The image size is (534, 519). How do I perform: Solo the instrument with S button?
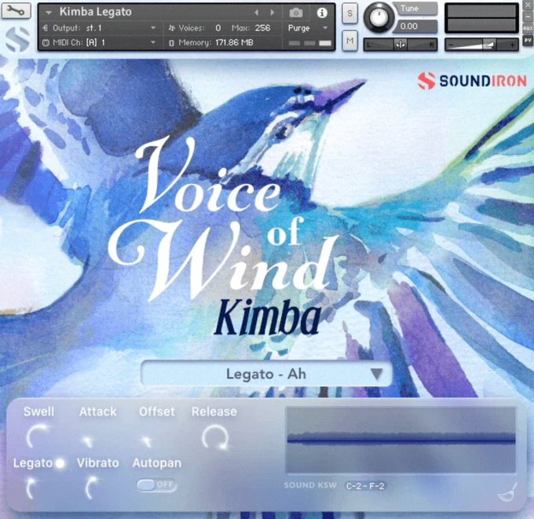(x=349, y=13)
